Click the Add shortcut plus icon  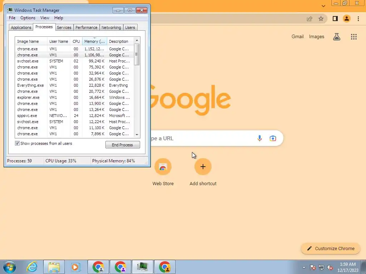click(x=203, y=167)
